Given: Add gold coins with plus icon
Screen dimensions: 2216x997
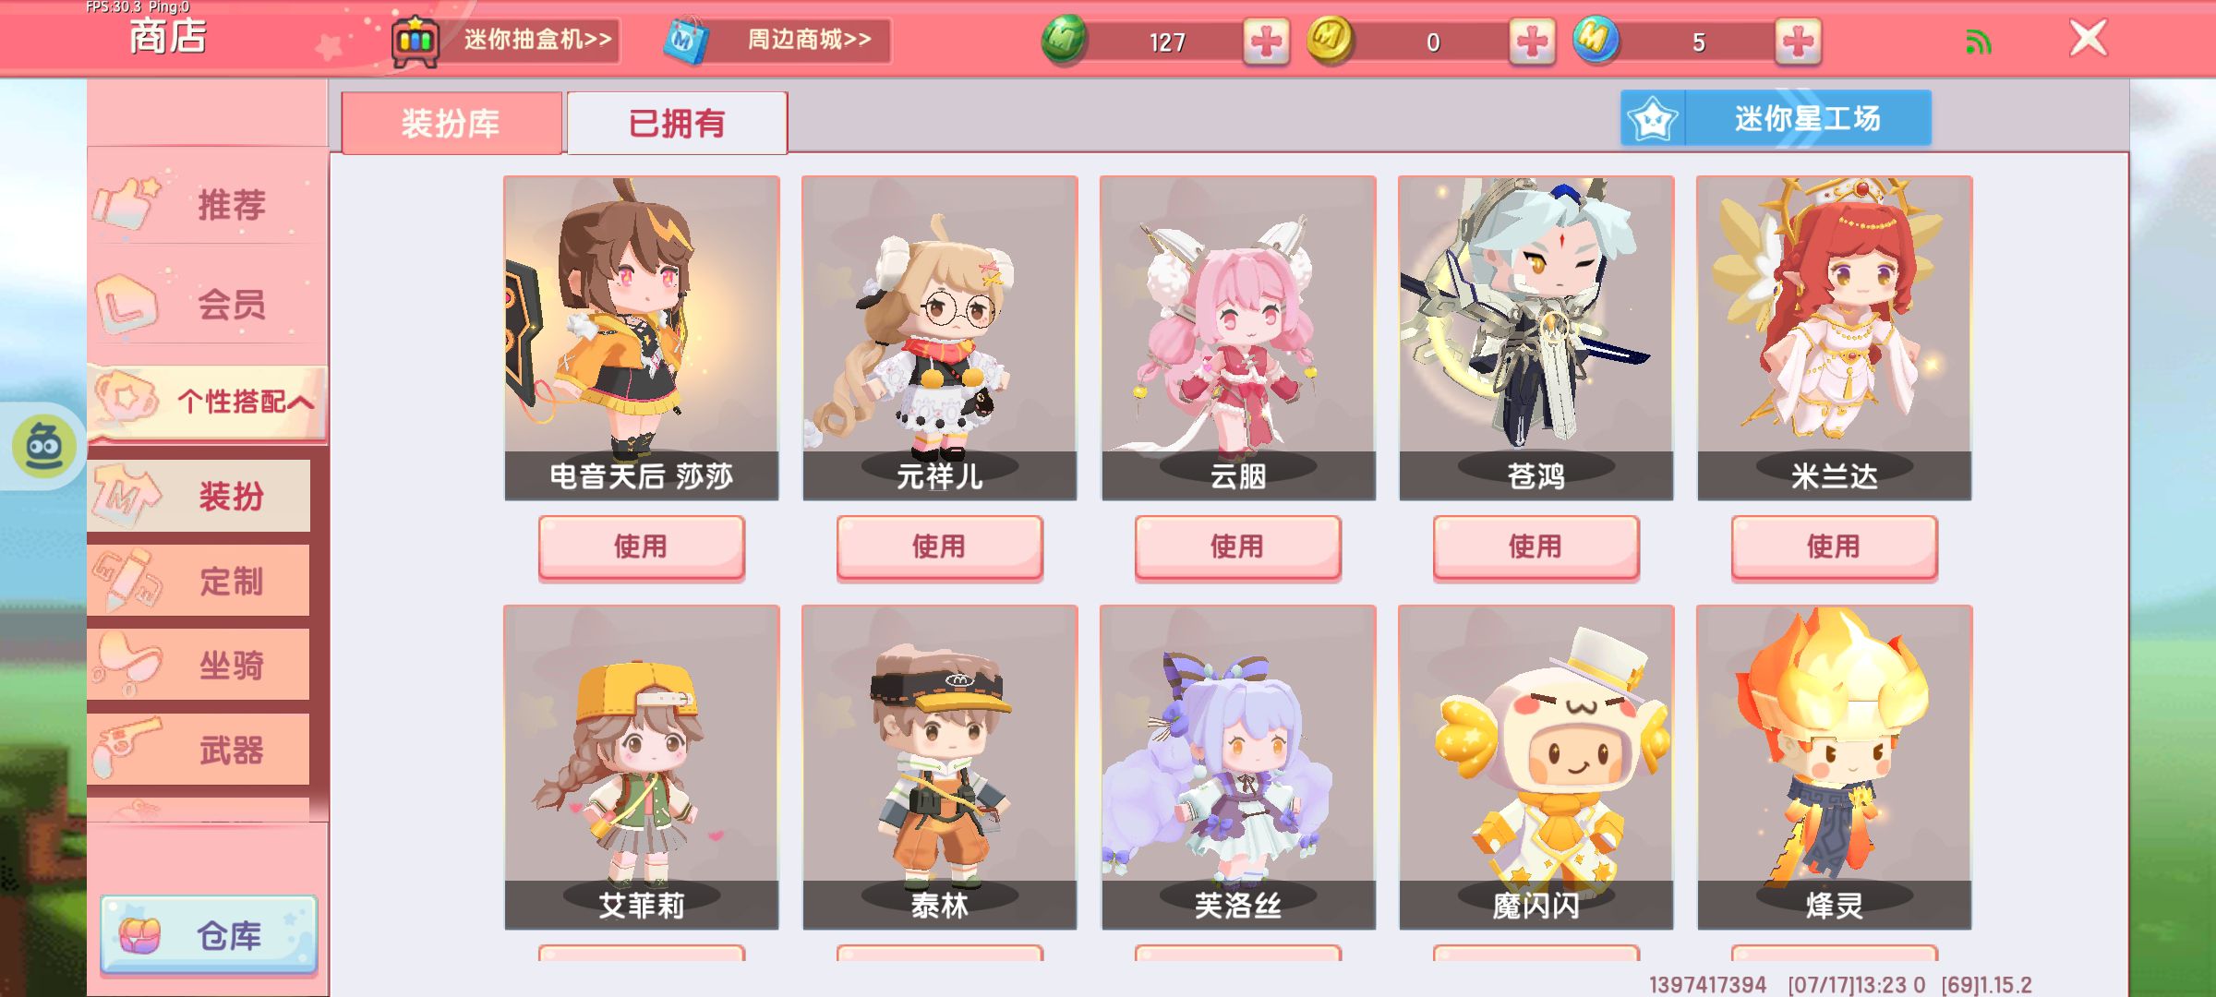Looking at the screenshot, I should [x=1532, y=42].
